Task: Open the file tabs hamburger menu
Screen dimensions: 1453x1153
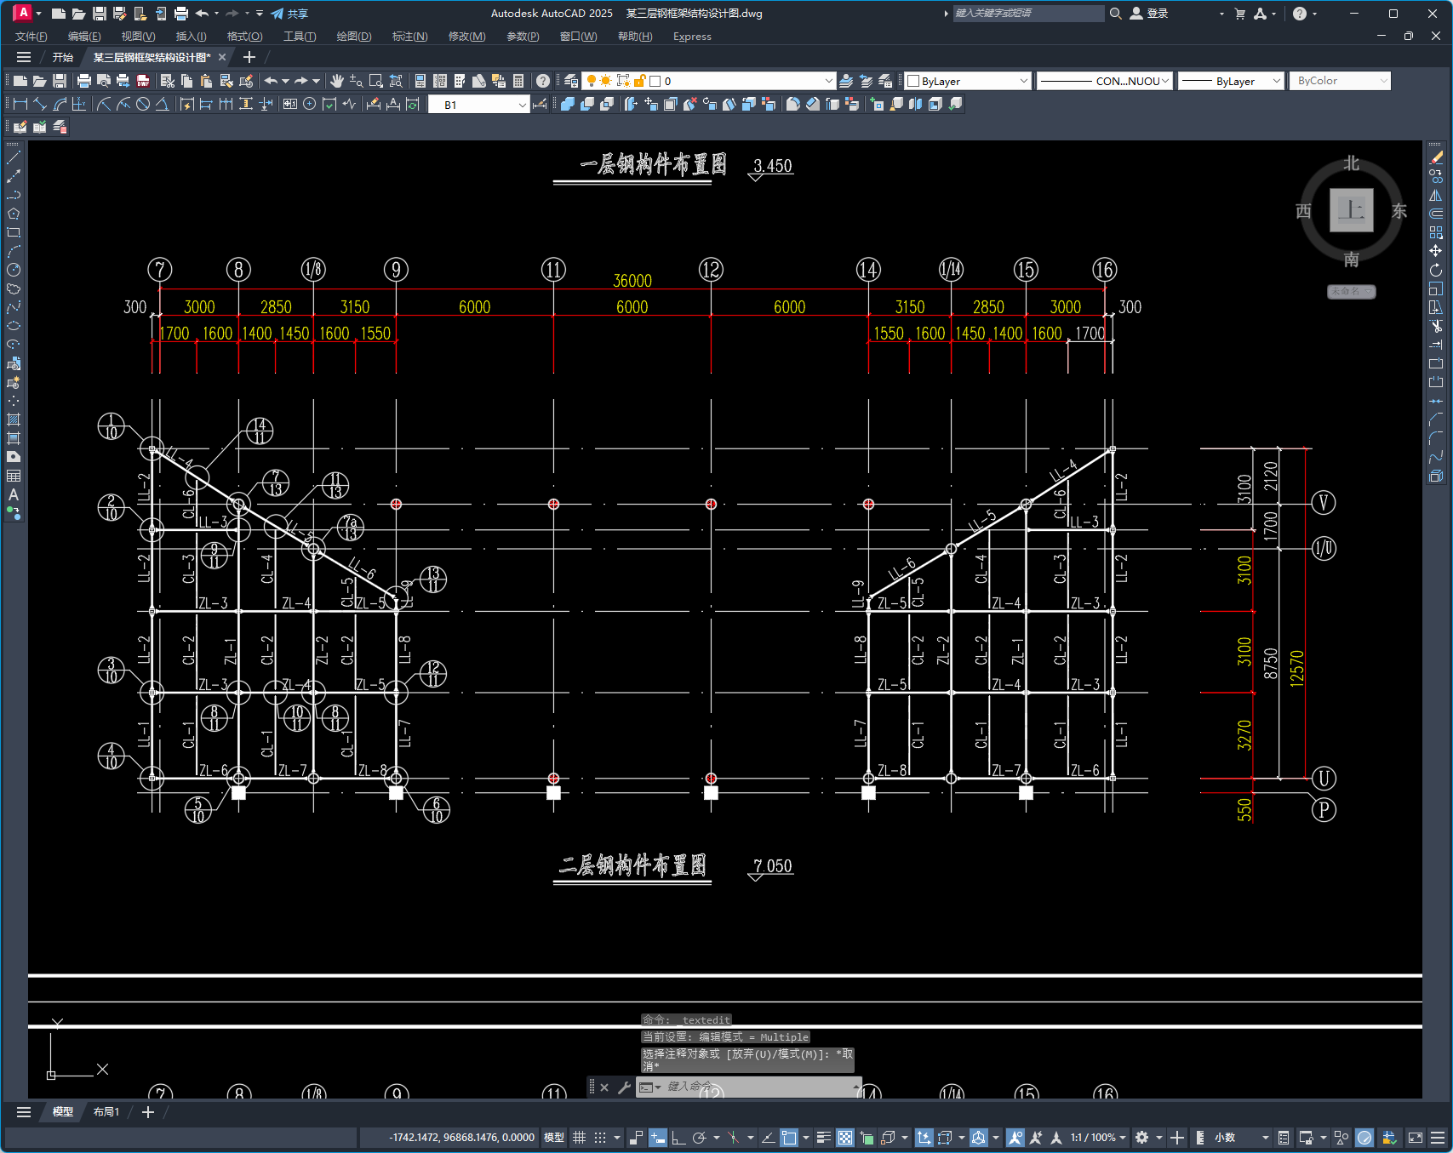Action: click(24, 57)
